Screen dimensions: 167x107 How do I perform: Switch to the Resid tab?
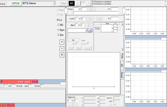[122, 75]
